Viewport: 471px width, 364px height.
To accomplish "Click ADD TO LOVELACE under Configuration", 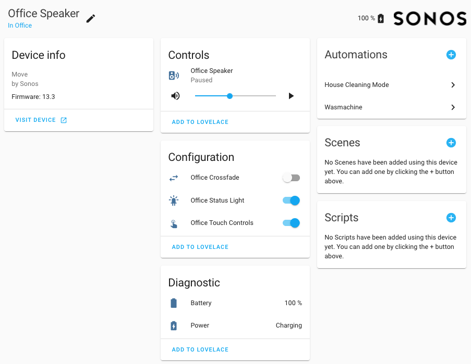I will click(x=200, y=246).
